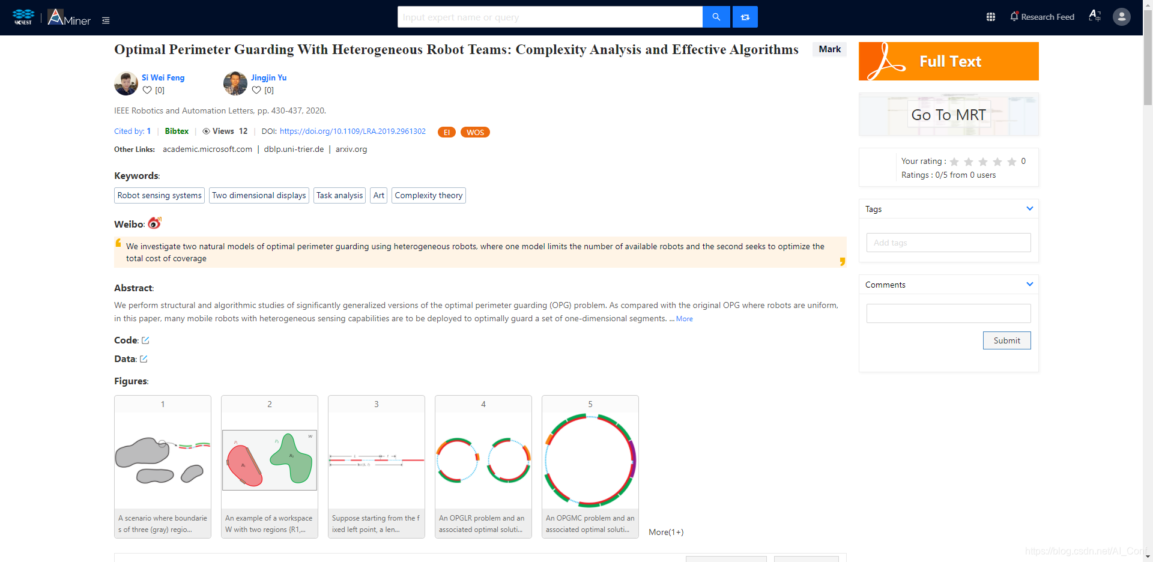Open Si Wei Feng profile link

pos(163,77)
